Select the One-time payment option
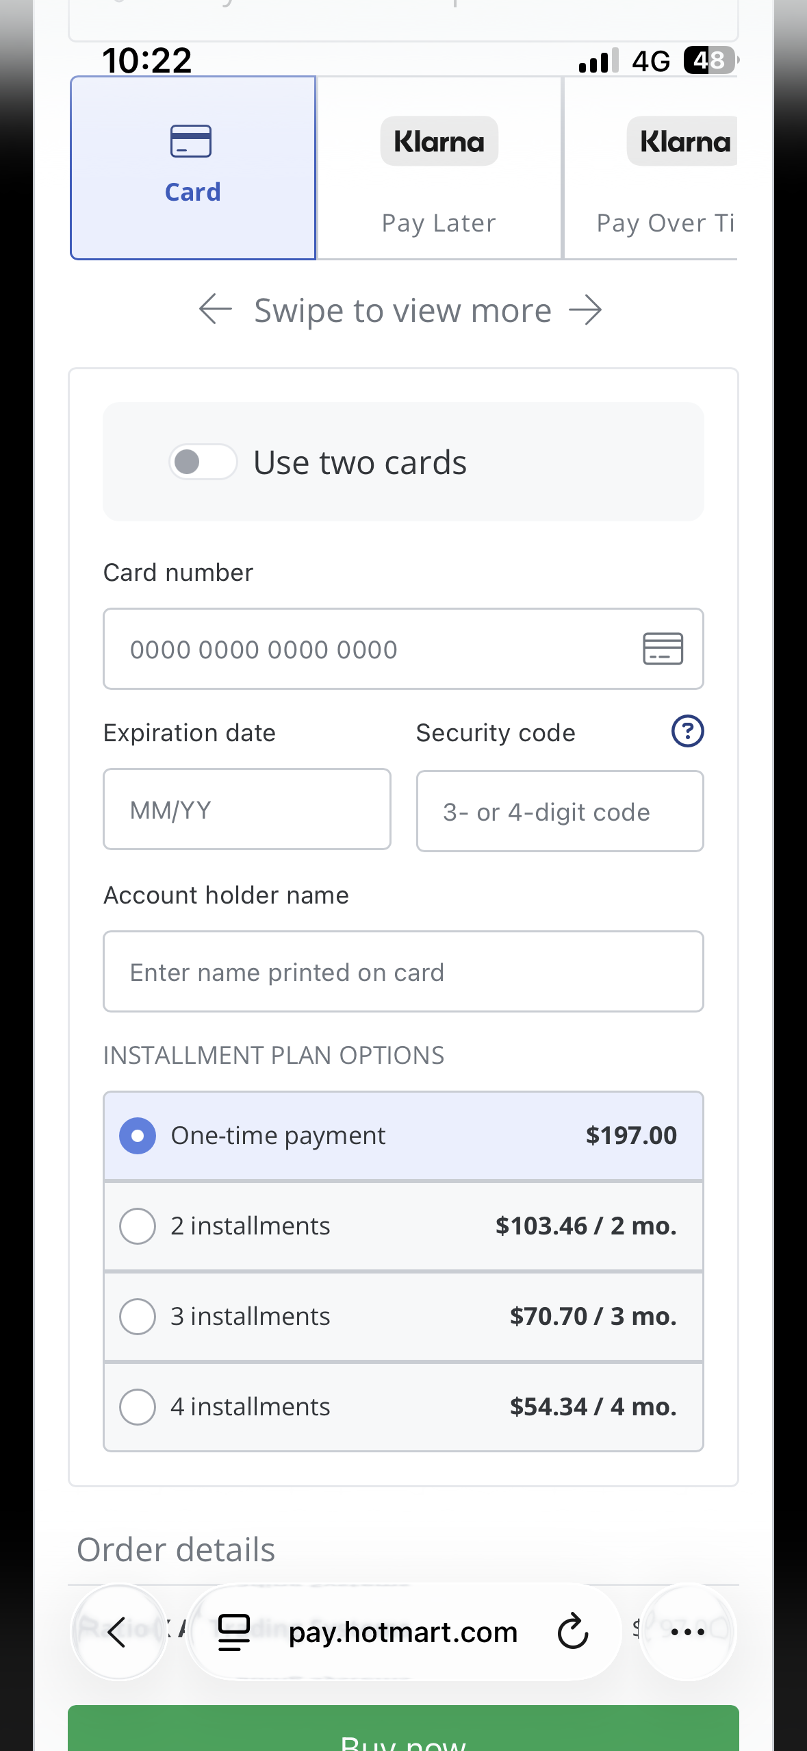807x1751 pixels. (x=138, y=1136)
